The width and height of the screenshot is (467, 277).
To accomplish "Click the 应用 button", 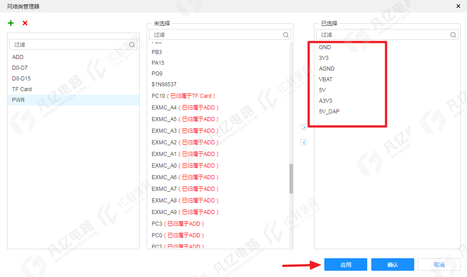I will point(345,264).
